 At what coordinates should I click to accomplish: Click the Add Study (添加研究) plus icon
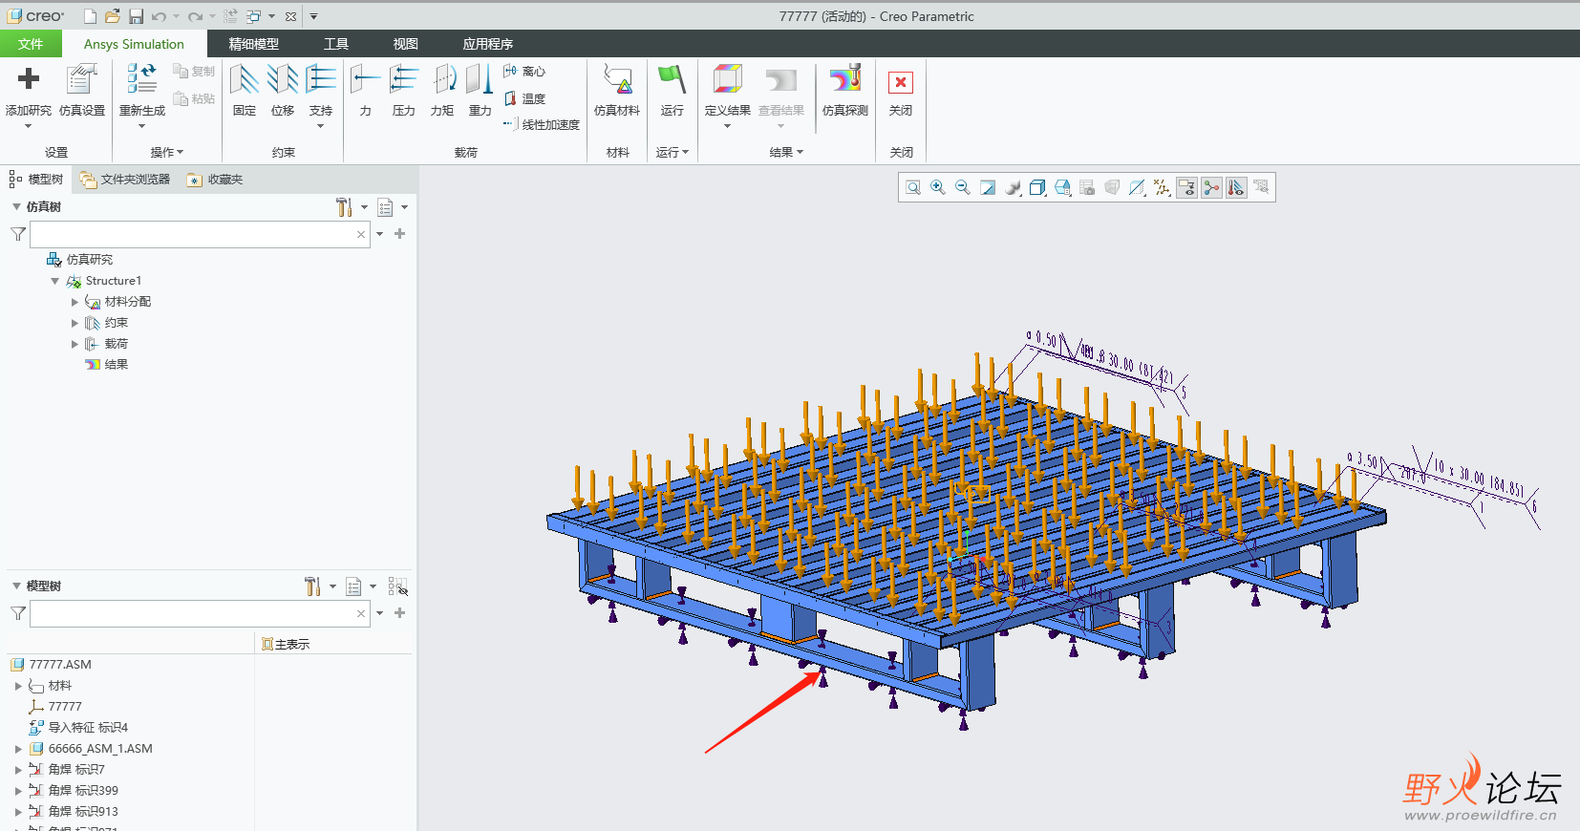tap(29, 78)
